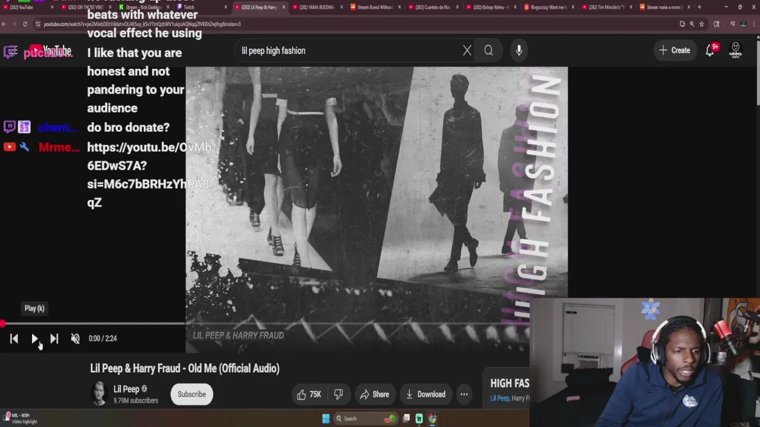This screenshot has width=760, height=427.
Task: Go back in the browser
Action: tap(4, 24)
